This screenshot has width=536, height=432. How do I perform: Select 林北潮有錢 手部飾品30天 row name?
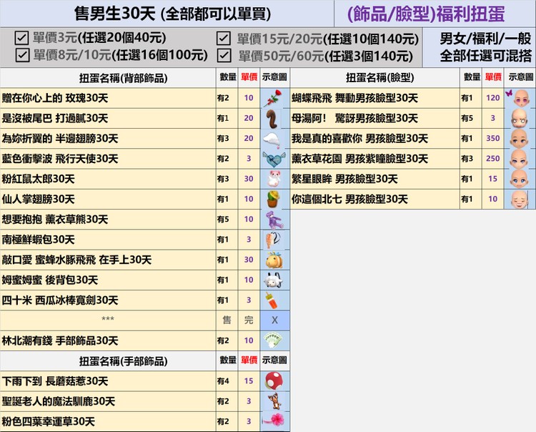[60, 340]
